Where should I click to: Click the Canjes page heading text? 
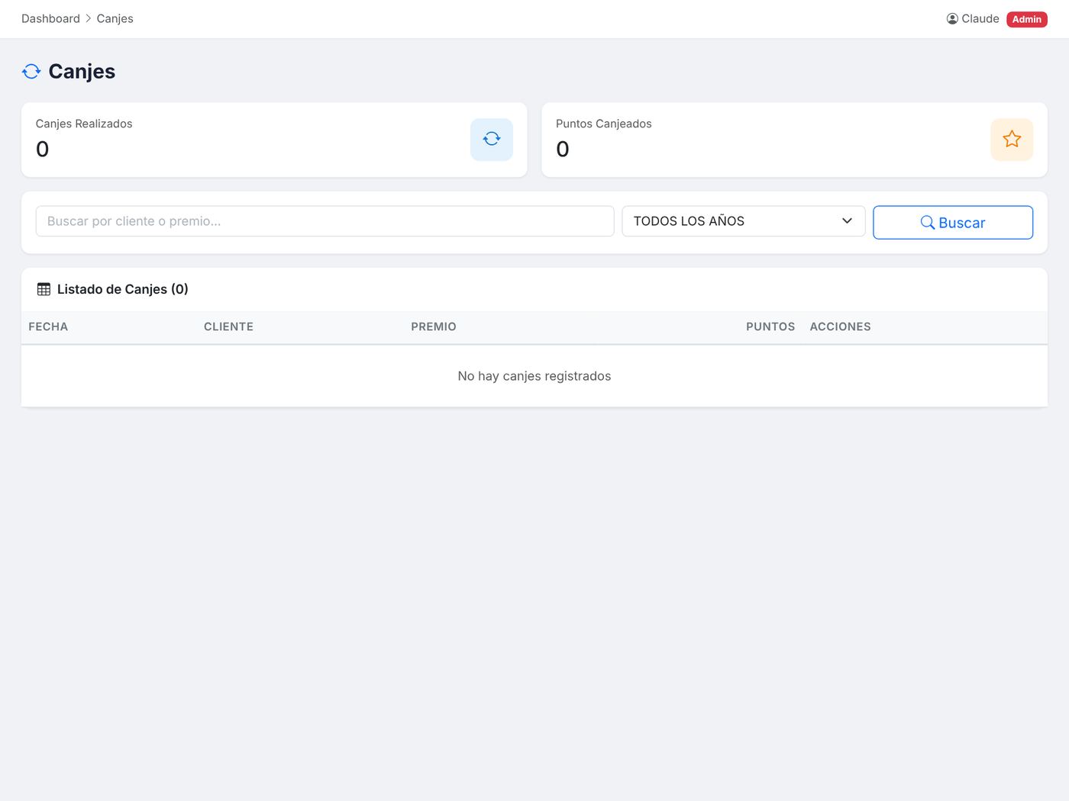pyautogui.click(x=82, y=72)
